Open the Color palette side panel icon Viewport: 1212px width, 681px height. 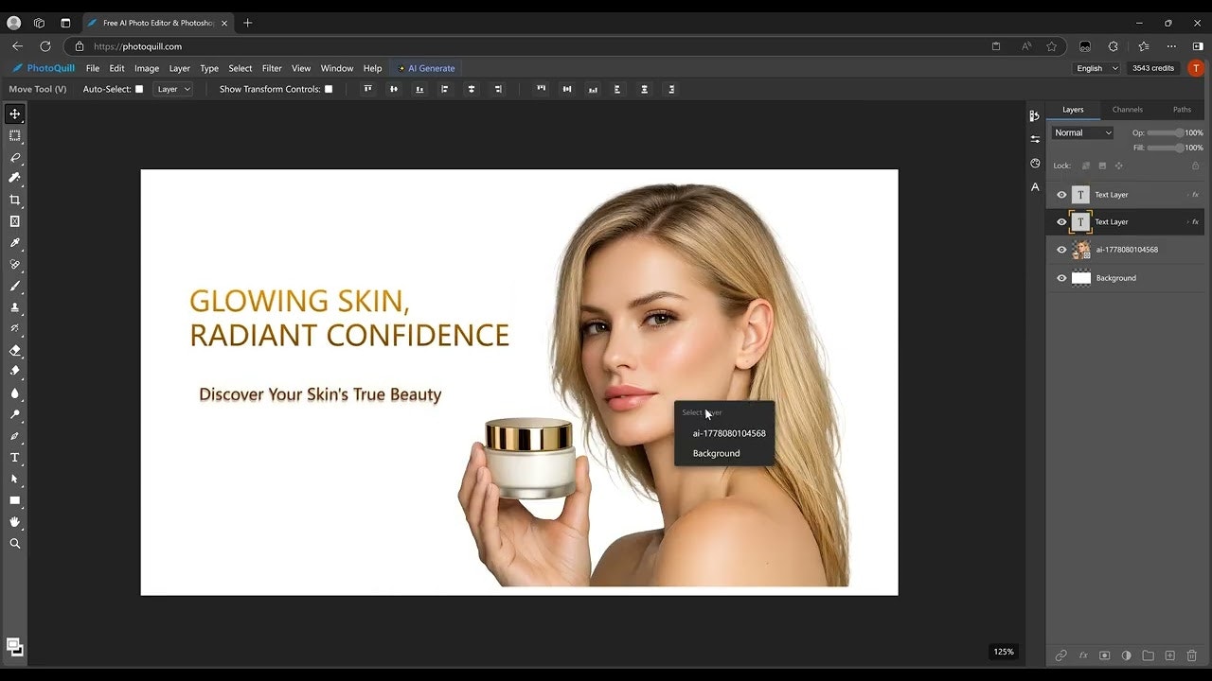[1035, 163]
